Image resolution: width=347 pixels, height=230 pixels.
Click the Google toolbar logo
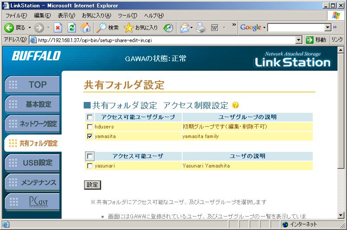coord(251,27)
